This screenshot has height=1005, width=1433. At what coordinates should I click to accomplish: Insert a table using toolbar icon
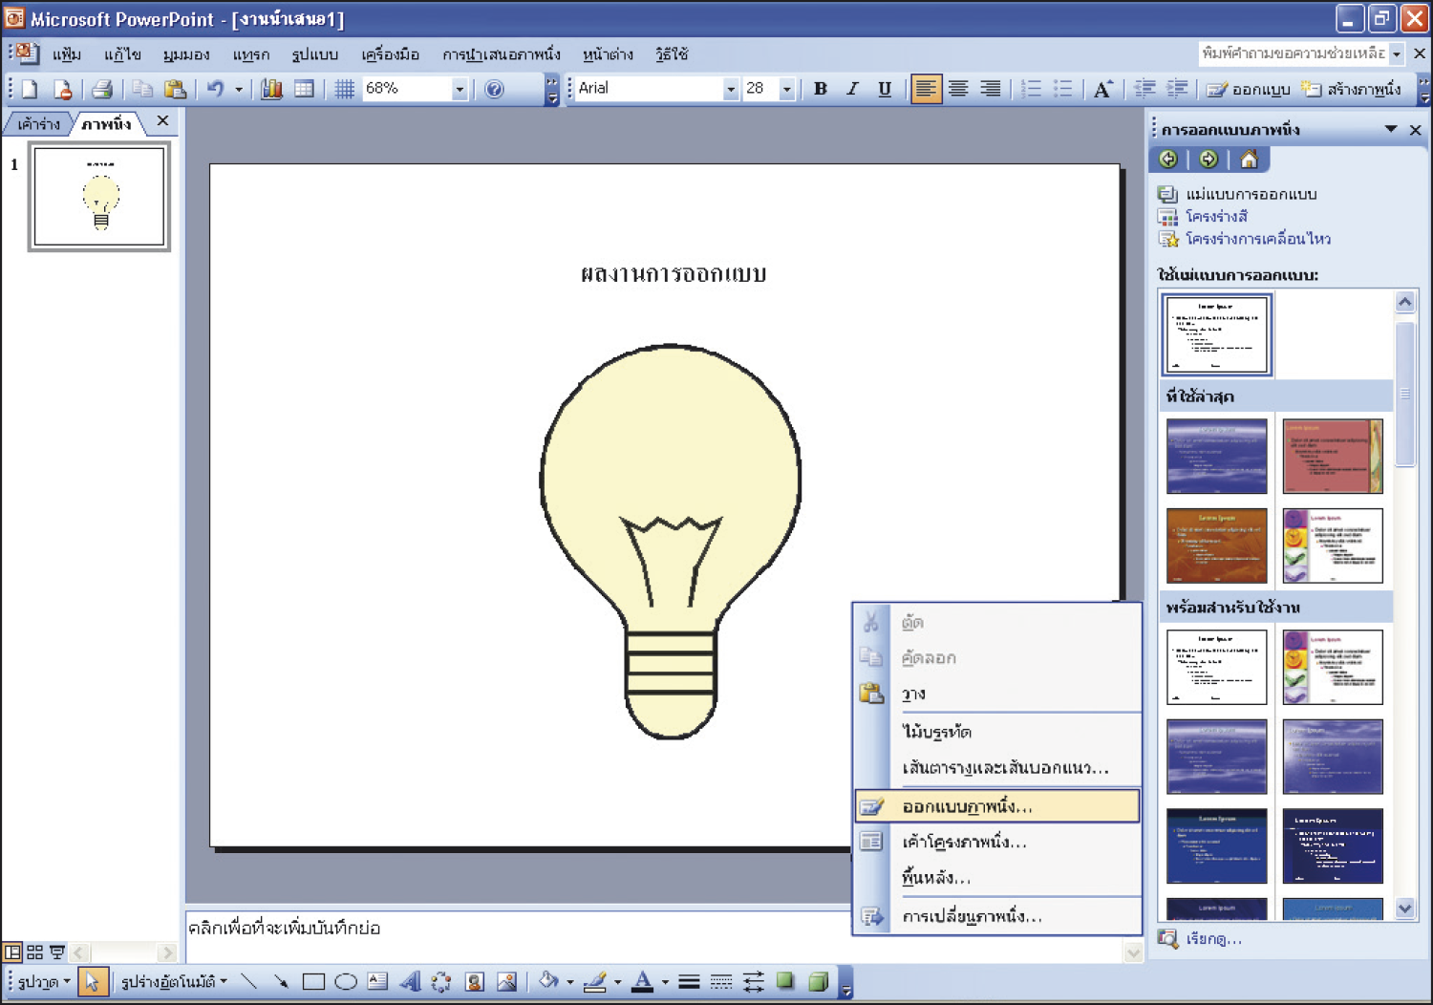(x=304, y=89)
